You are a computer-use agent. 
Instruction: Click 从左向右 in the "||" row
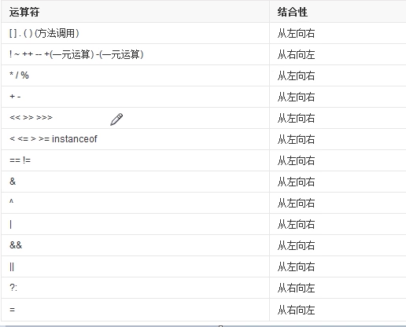point(296,267)
